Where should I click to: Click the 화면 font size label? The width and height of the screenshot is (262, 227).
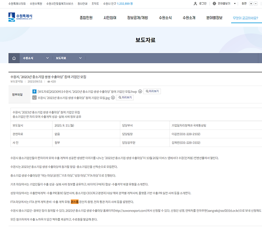pos(244,4)
